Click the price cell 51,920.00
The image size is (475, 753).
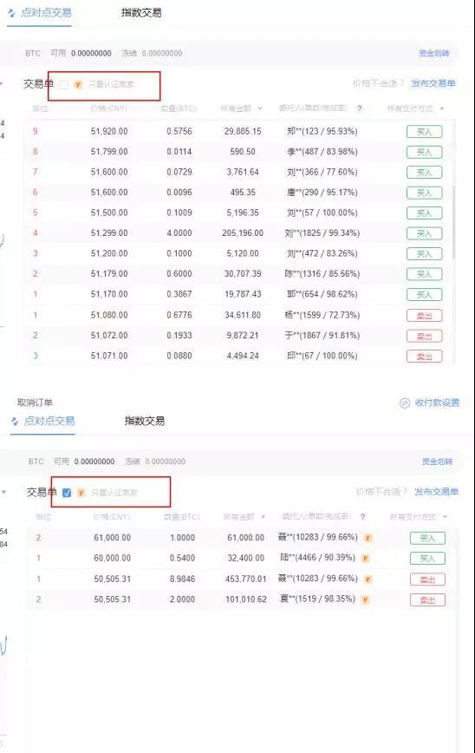[x=109, y=131]
